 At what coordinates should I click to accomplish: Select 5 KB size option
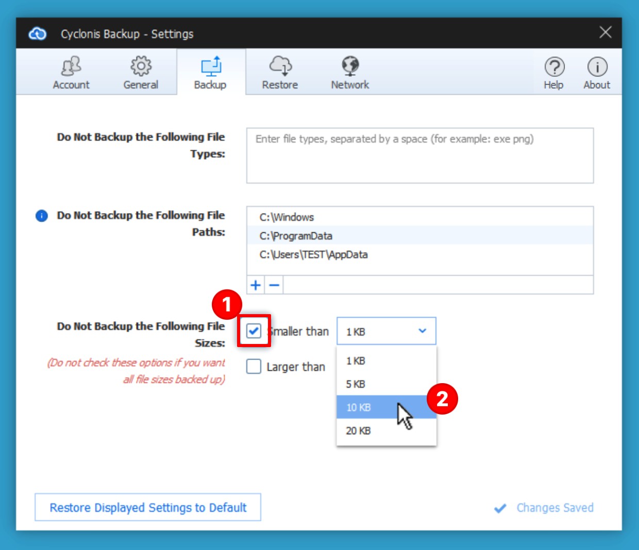pos(356,384)
